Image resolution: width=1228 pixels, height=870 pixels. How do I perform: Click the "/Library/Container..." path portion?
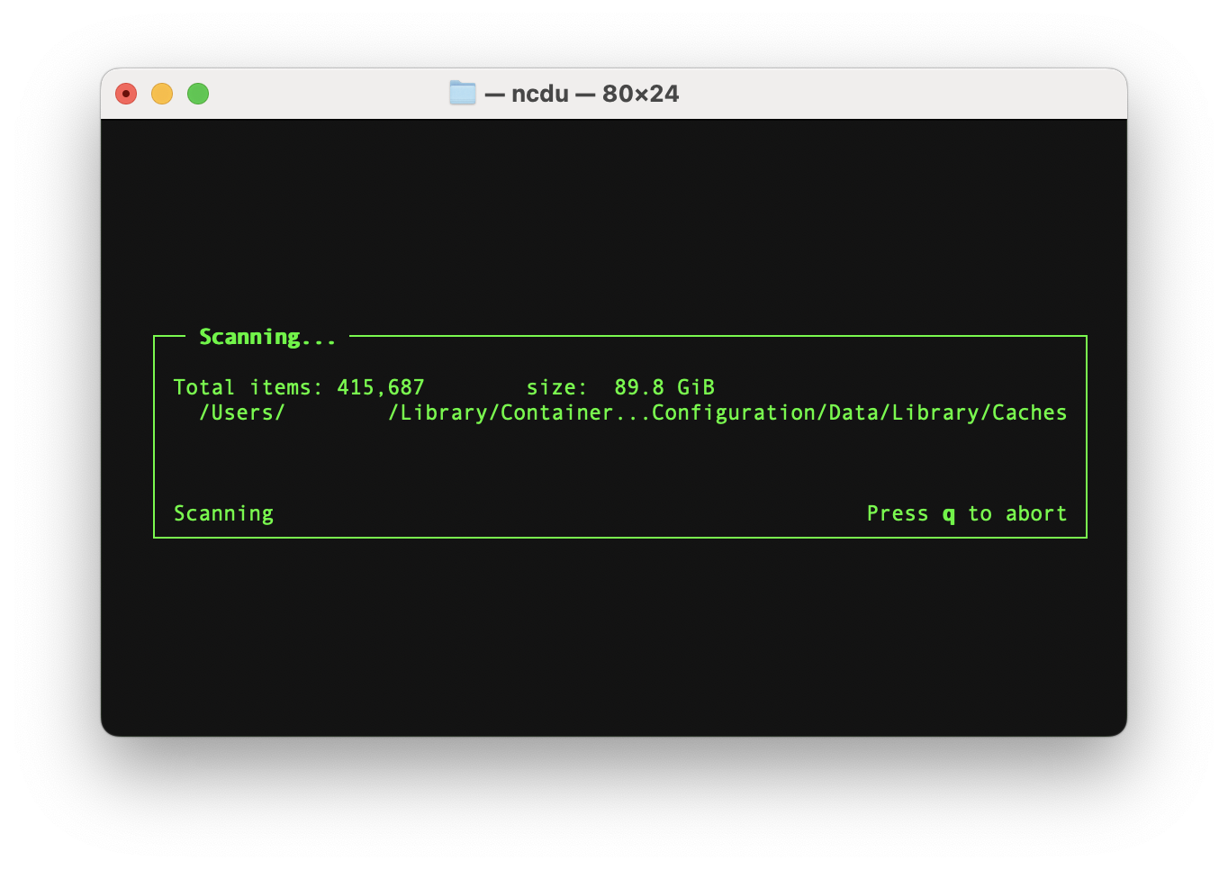click(500, 412)
